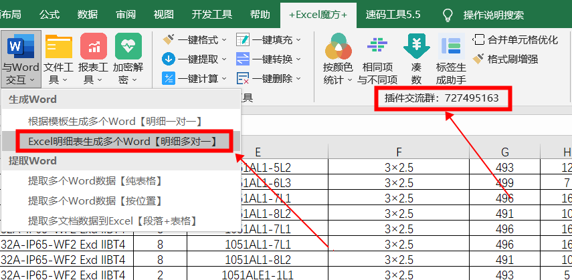Expand the 一键格式 dropdown arrow
The width and height of the screenshot is (572, 280).
(x=224, y=39)
